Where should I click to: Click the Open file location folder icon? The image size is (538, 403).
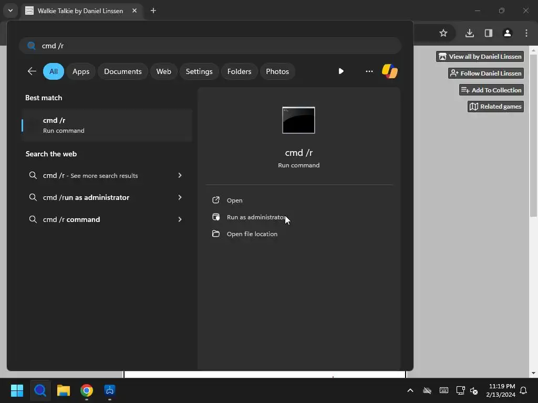216,234
